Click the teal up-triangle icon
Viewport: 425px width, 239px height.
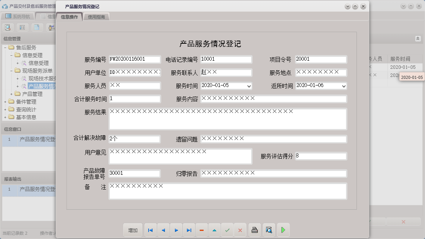click(x=214, y=230)
